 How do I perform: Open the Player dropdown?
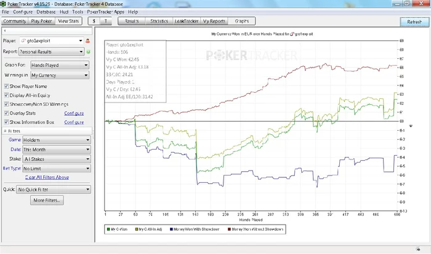coord(51,41)
